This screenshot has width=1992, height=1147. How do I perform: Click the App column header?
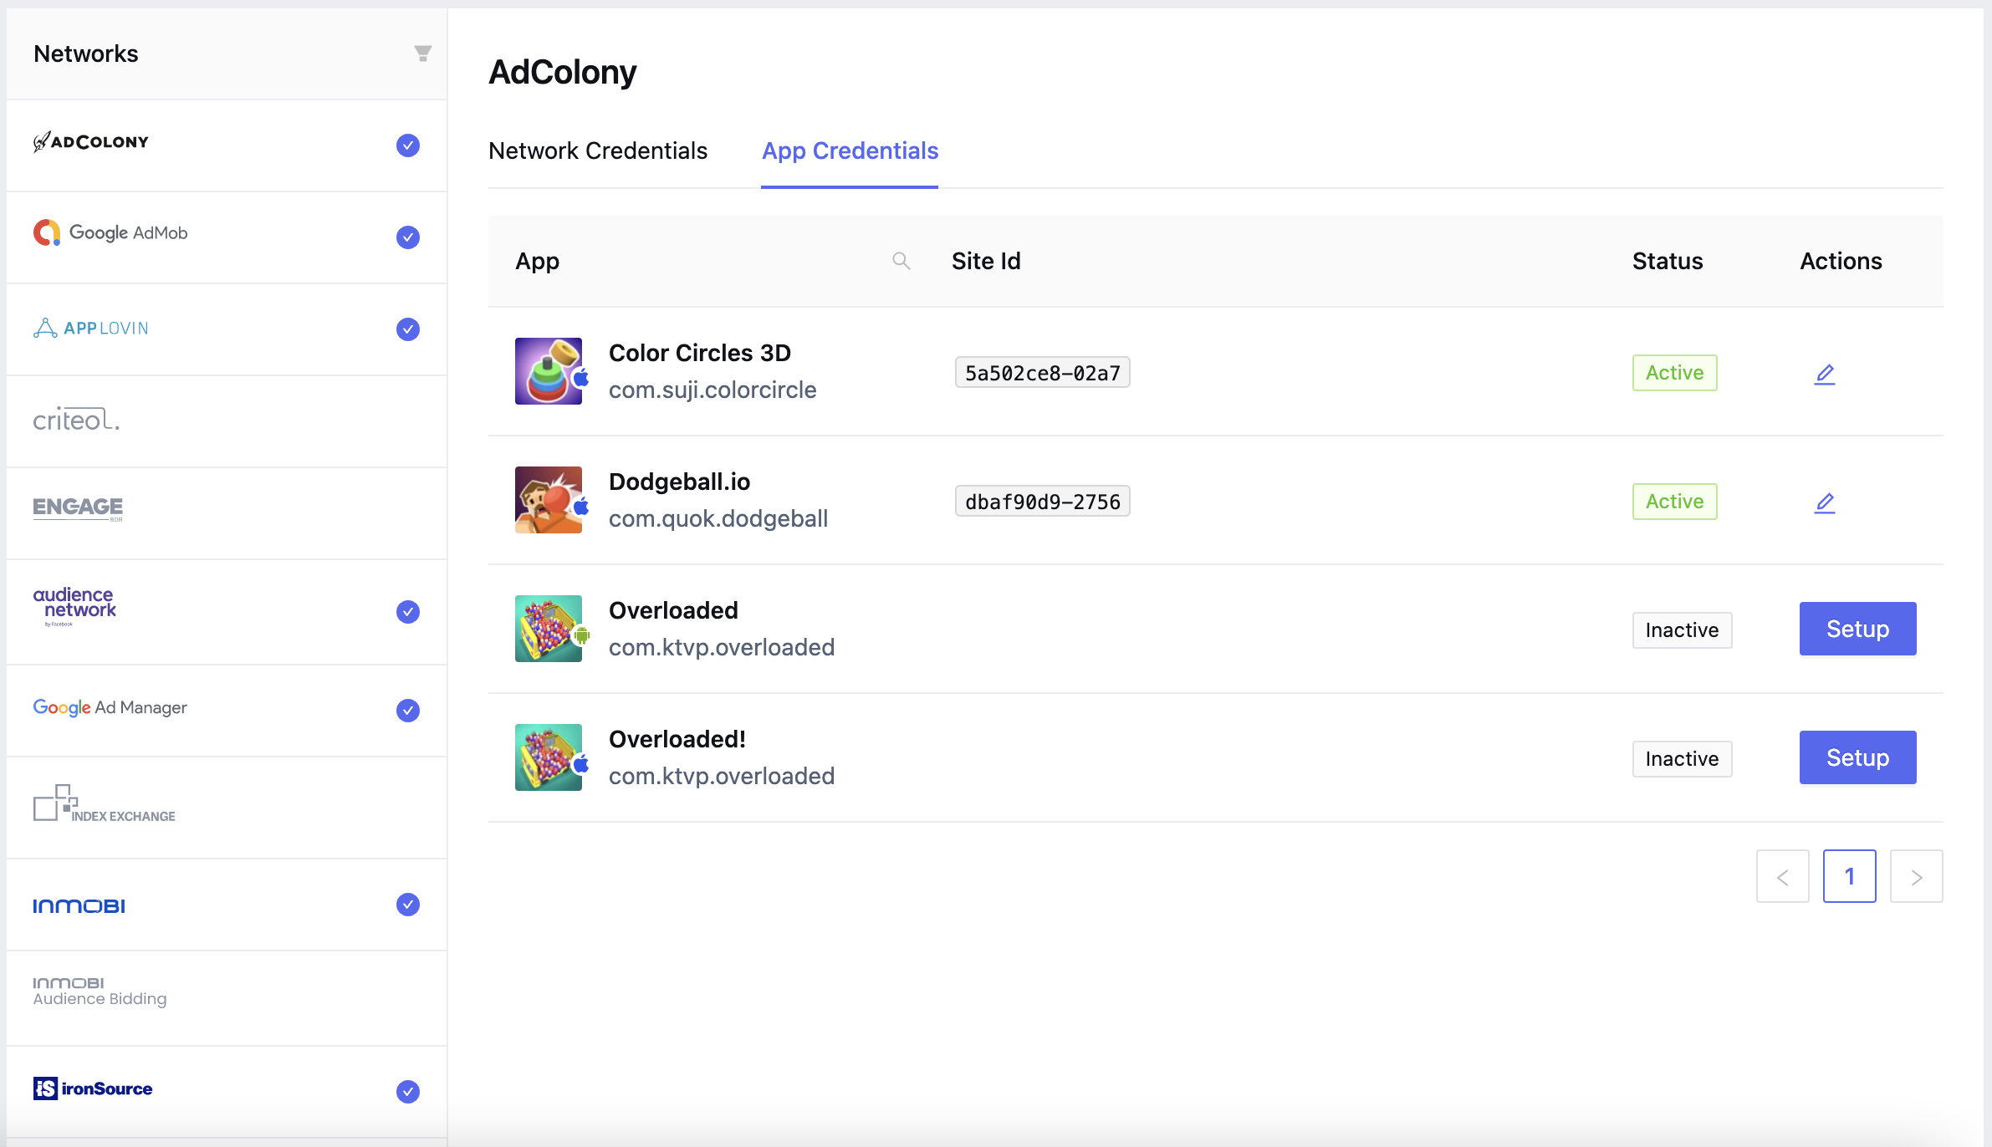tap(537, 261)
